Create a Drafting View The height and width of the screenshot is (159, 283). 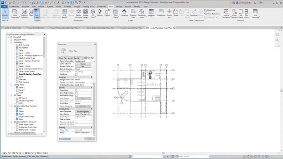coord(133,14)
